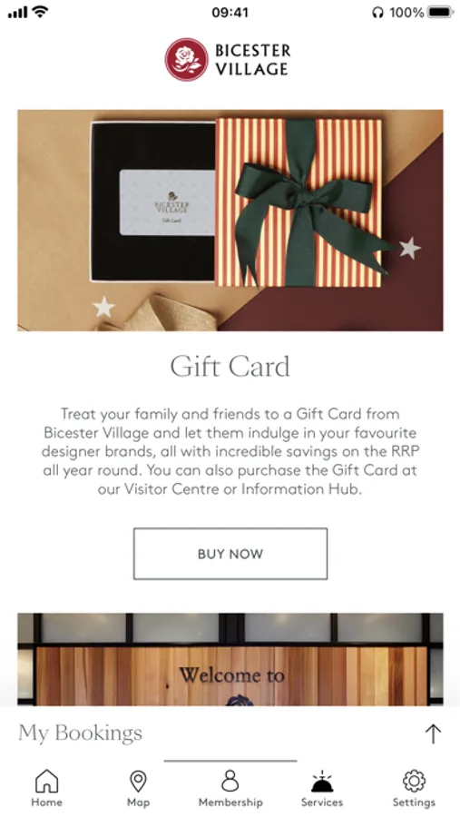Screen dimensions: 460x817
Task: Click the BUY NOW button
Action: (x=230, y=554)
